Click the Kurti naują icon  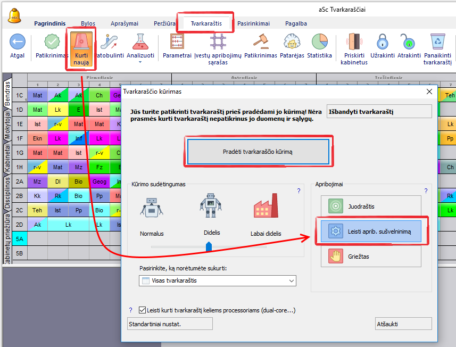click(81, 42)
